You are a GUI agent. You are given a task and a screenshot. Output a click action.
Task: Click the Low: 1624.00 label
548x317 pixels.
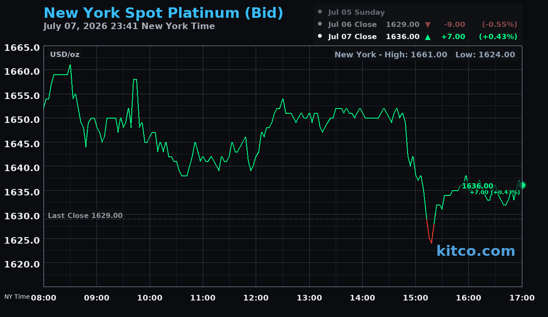tap(485, 54)
